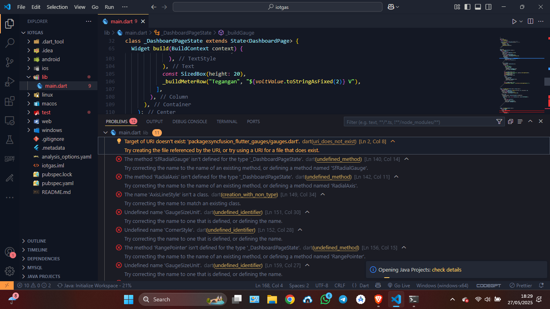The height and width of the screenshot is (309, 550).
Task: Open Copilot status icon in status bar
Action: (x=378, y=285)
